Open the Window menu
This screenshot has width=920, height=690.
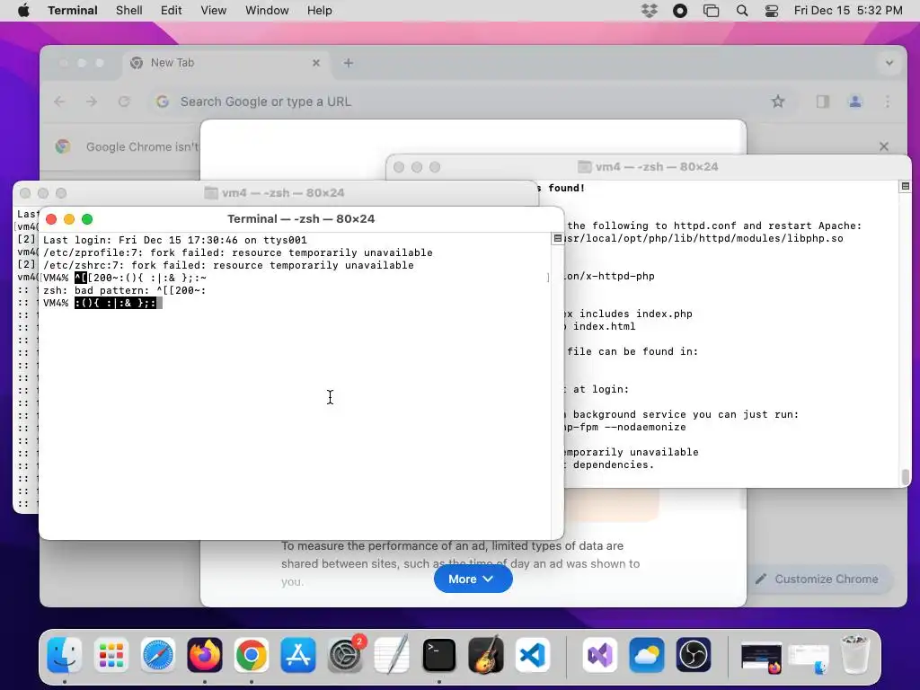(267, 11)
